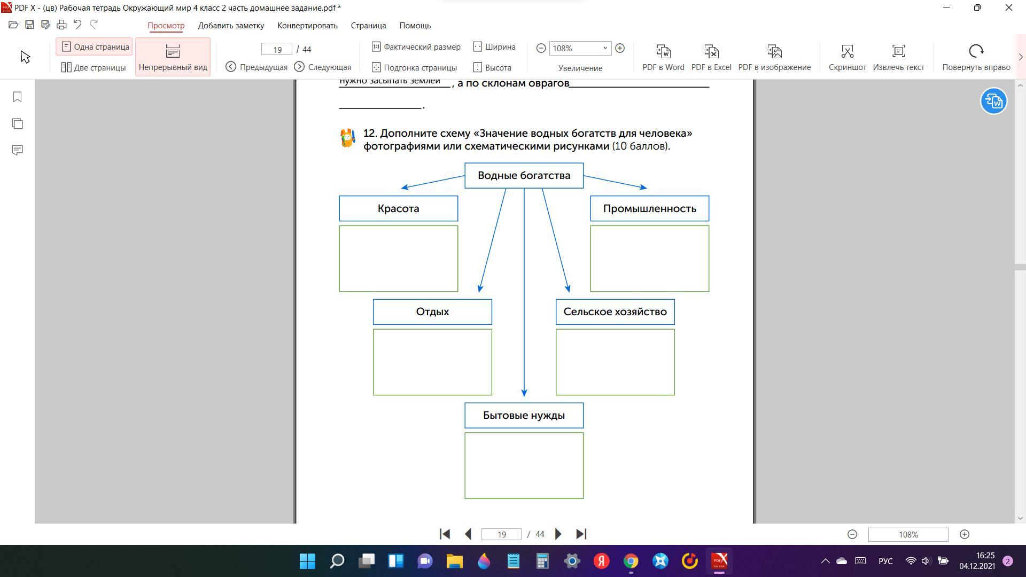Toggle Одна страница view mode
This screenshot has width=1026, height=577.
95,47
